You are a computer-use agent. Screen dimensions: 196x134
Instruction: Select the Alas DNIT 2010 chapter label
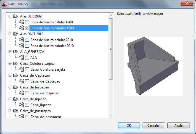click(x=32, y=34)
